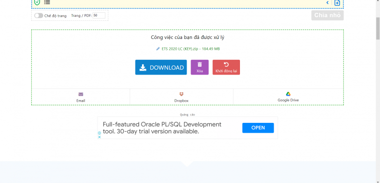Open the ad info icon

(99, 133)
